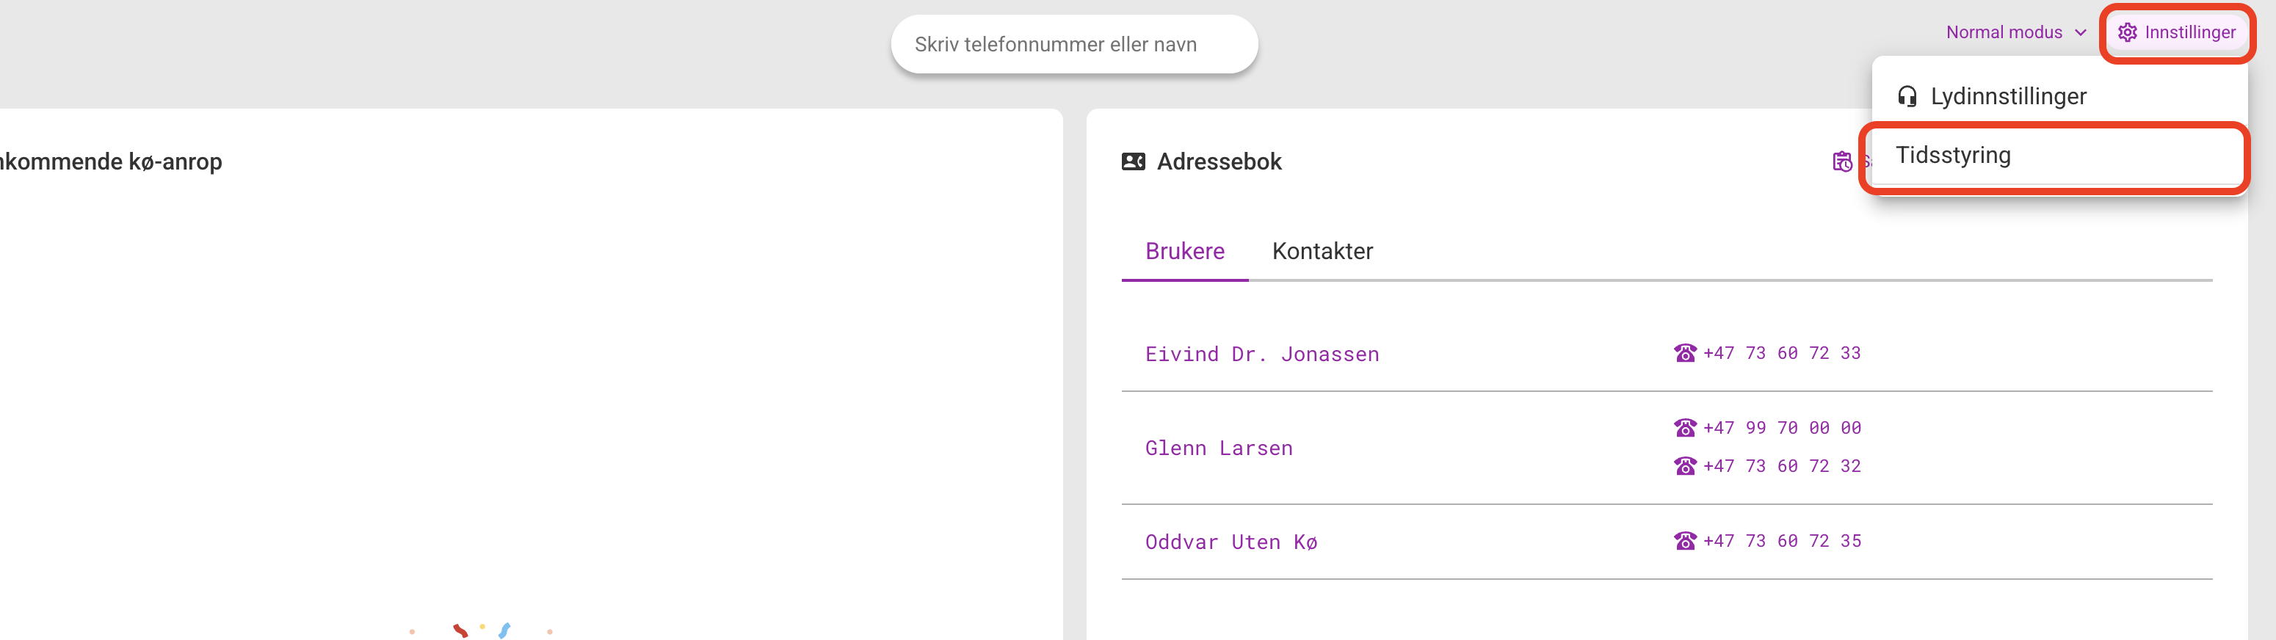Click Oddvar Uten Kø's name

point(1231,541)
